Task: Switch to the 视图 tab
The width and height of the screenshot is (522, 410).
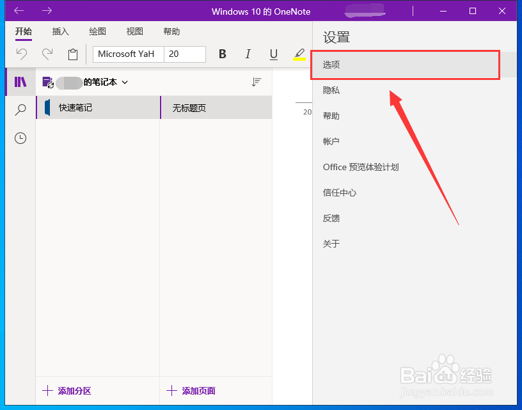Action: (x=134, y=31)
